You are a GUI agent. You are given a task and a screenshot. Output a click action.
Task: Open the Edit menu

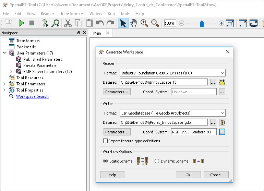coord(18,14)
